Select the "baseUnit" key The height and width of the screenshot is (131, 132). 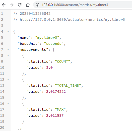pos(28,43)
